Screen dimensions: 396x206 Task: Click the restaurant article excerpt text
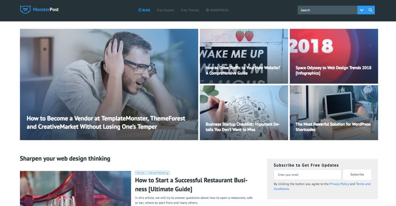[194, 200]
